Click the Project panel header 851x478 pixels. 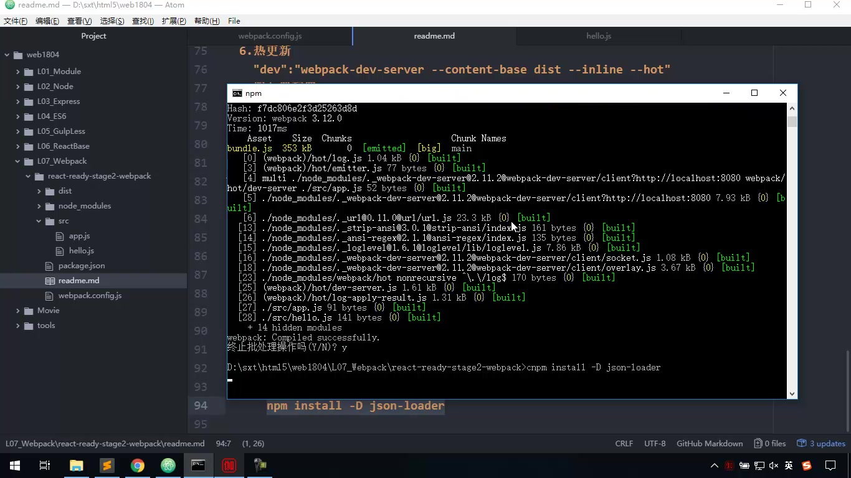93,36
